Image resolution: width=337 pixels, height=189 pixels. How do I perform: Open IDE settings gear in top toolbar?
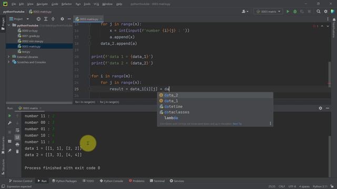(325, 12)
